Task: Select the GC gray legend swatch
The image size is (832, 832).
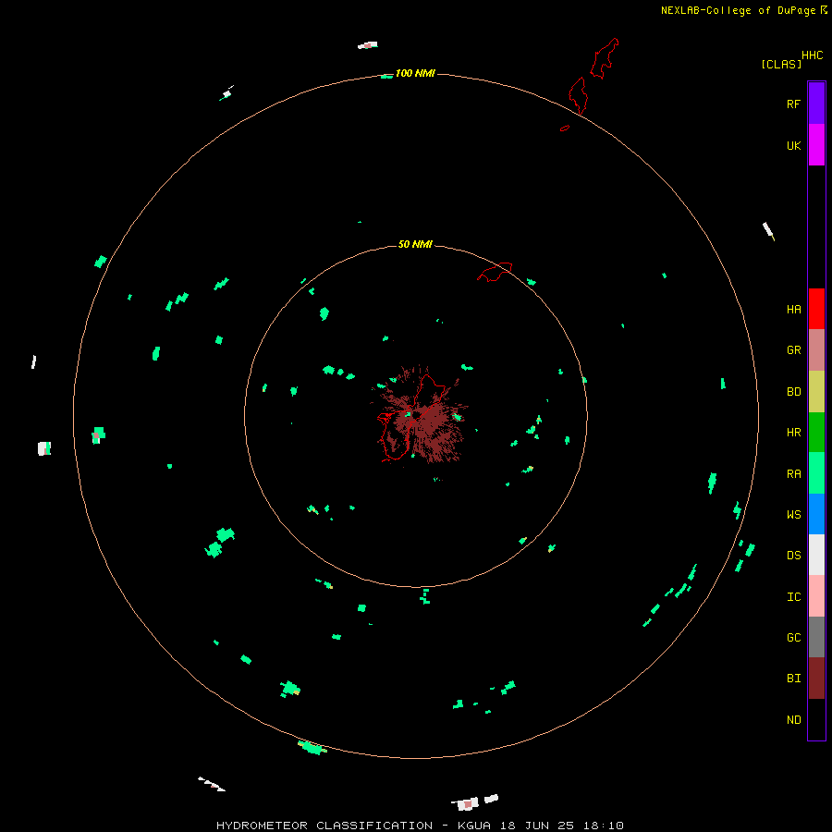Action: pos(816,637)
